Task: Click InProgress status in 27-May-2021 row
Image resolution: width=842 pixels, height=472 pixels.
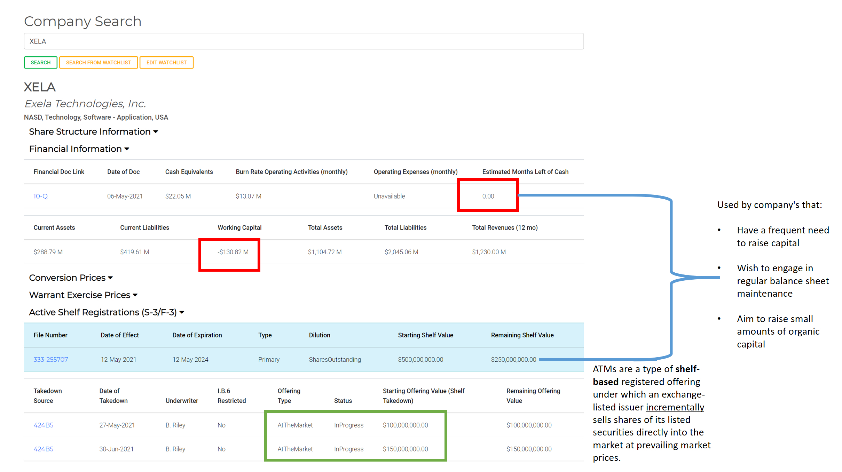Action: tap(348, 425)
